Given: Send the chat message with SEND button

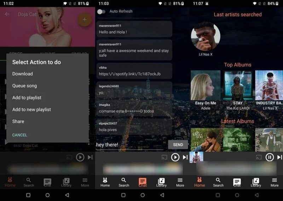Looking at the screenshot, I should [178, 145].
